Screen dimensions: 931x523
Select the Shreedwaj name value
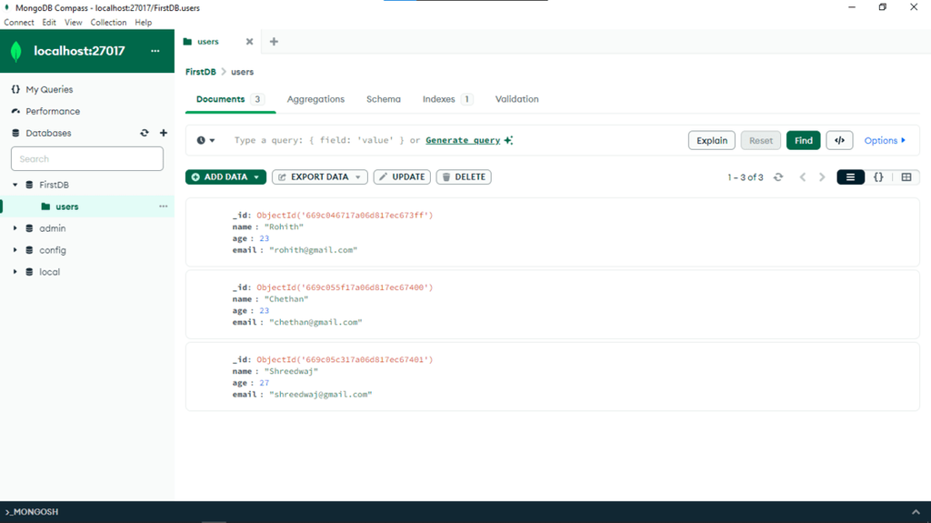pos(291,371)
